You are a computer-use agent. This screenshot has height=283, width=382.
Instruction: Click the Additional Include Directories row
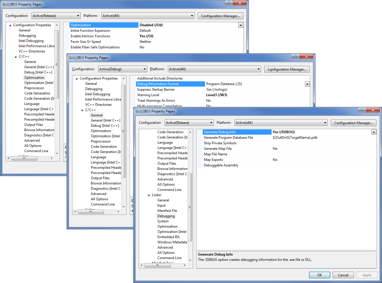[223, 78]
